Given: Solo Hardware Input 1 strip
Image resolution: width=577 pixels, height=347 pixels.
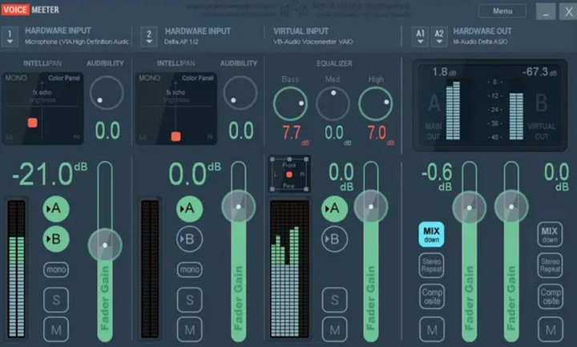Looking at the screenshot, I should 56,300.
